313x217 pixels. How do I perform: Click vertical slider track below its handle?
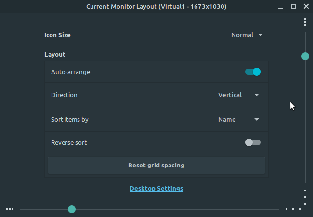pos(305,122)
